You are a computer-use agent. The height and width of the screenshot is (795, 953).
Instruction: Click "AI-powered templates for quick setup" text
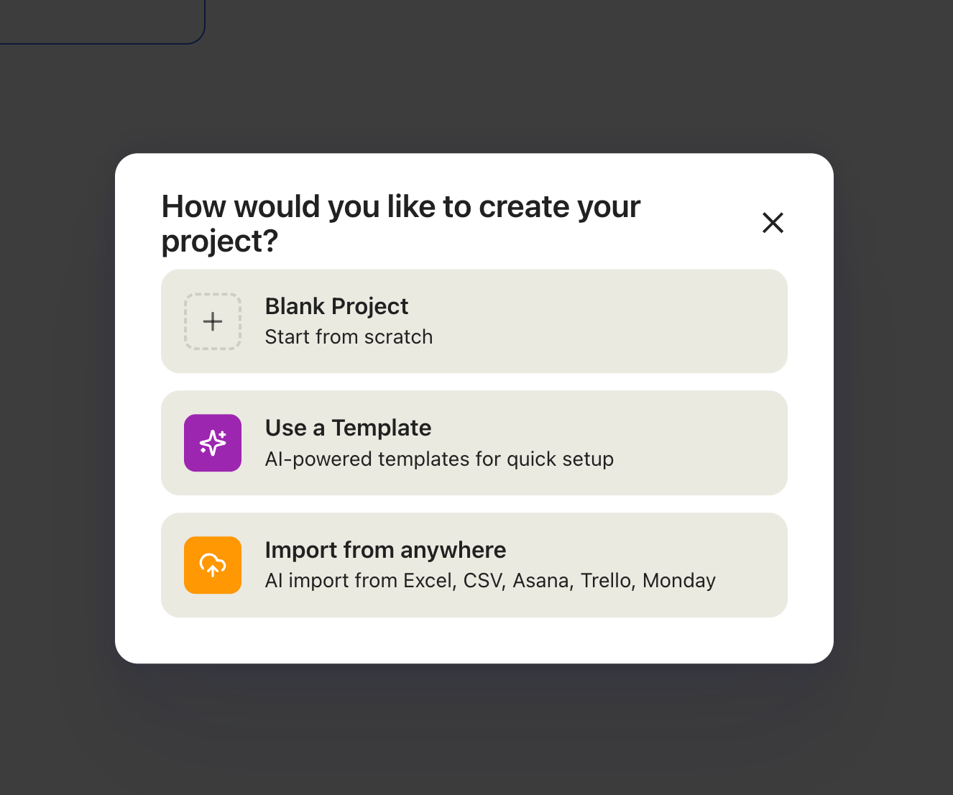439,459
